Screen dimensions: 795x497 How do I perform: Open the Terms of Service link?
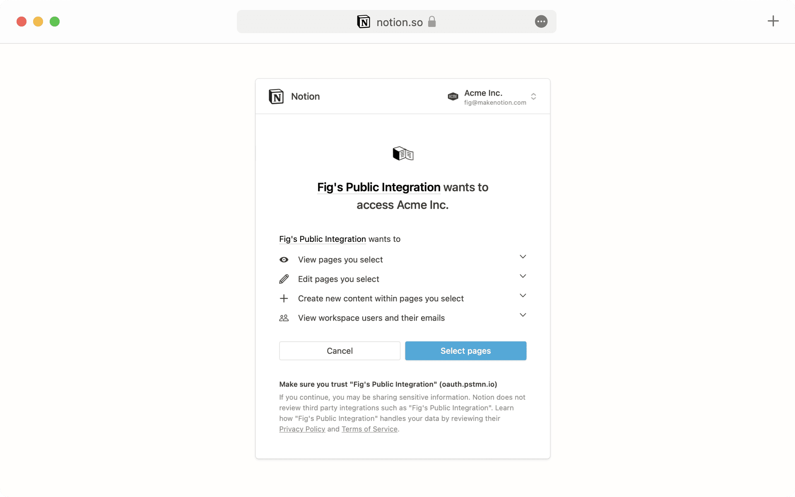tap(369, 429)
